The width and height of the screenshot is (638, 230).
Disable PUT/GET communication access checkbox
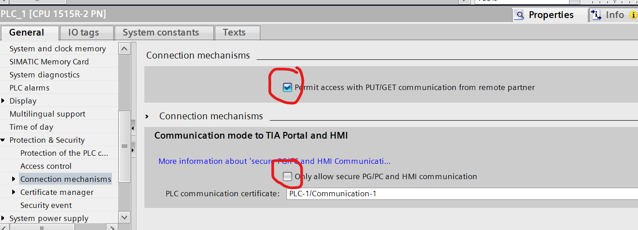[287, 87]
